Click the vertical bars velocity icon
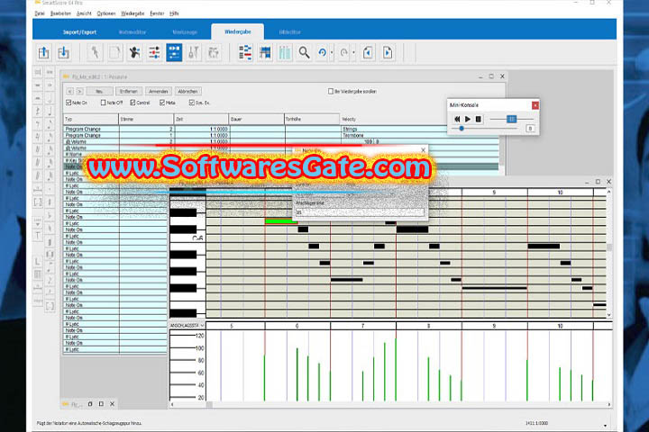 pos(285,52)
